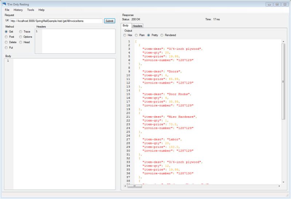The height and width of the screenshot is (199, 291).
Task: Switch to the response Headers tab
Action: [x=137, y=26]
